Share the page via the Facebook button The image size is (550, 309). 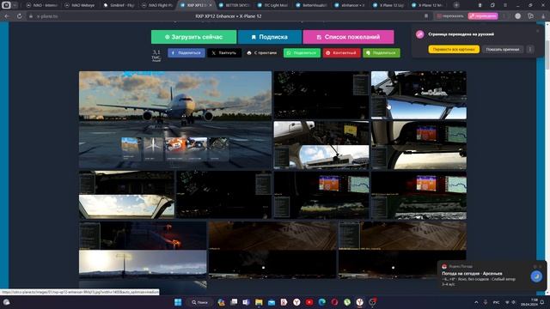tap(186, 53)
